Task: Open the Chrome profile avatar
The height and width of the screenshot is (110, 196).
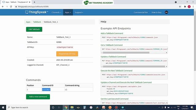Action: (189, 7)
